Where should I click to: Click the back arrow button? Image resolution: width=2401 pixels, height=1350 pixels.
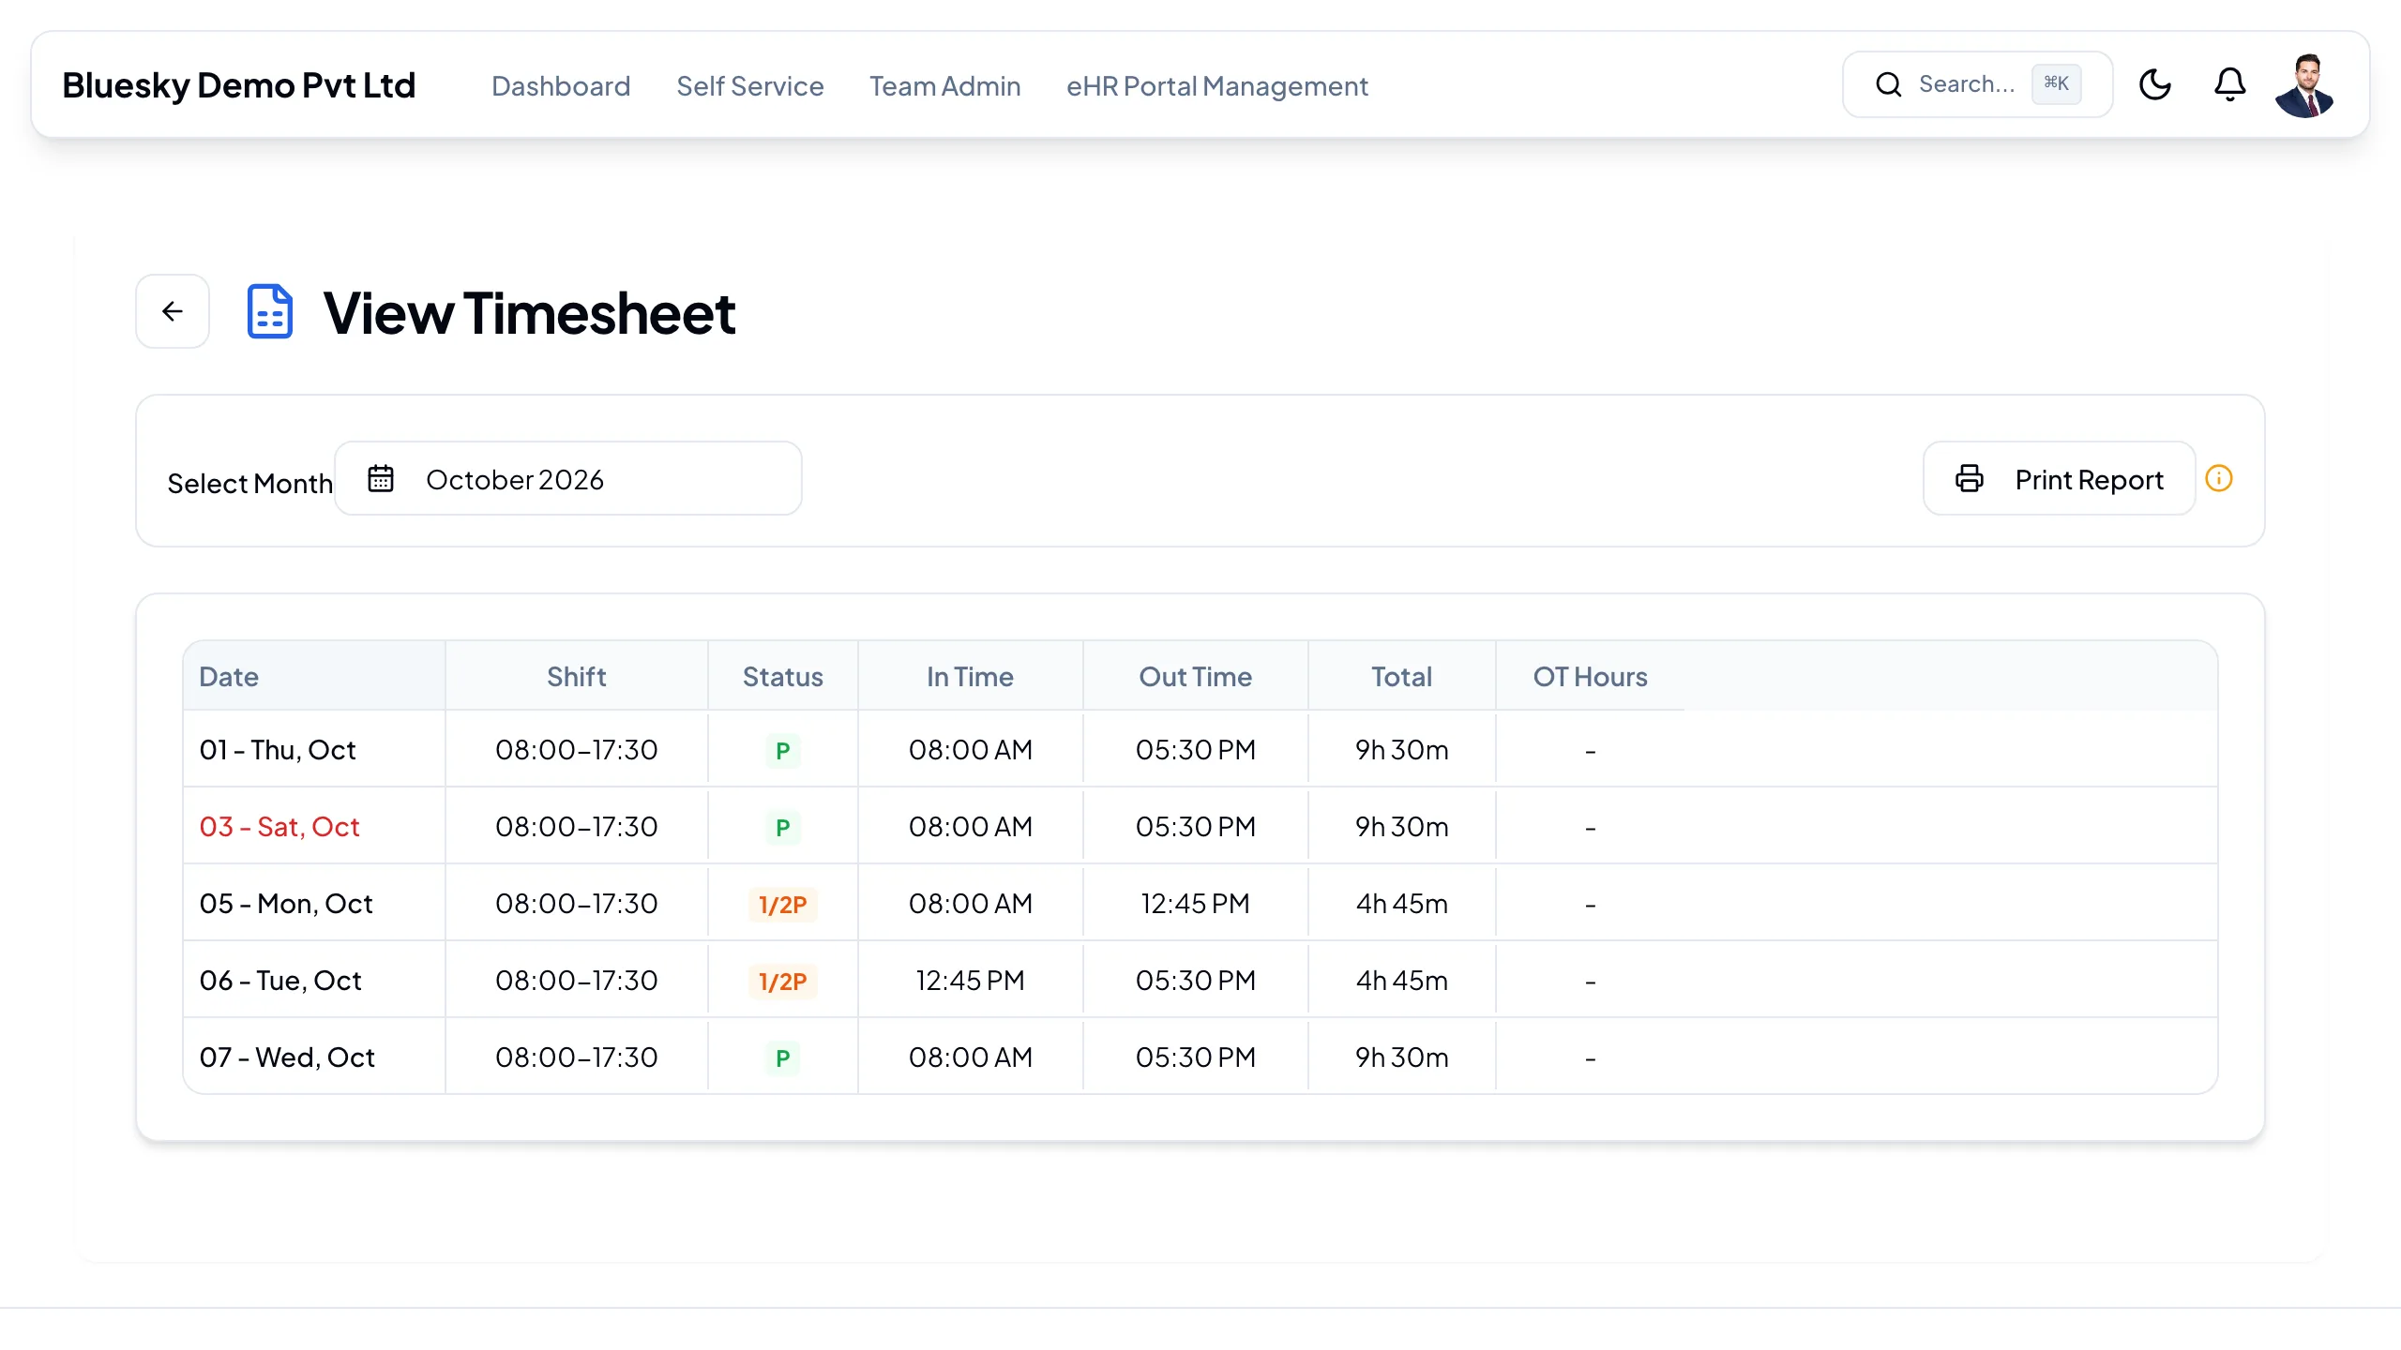[x=173, y=311]
